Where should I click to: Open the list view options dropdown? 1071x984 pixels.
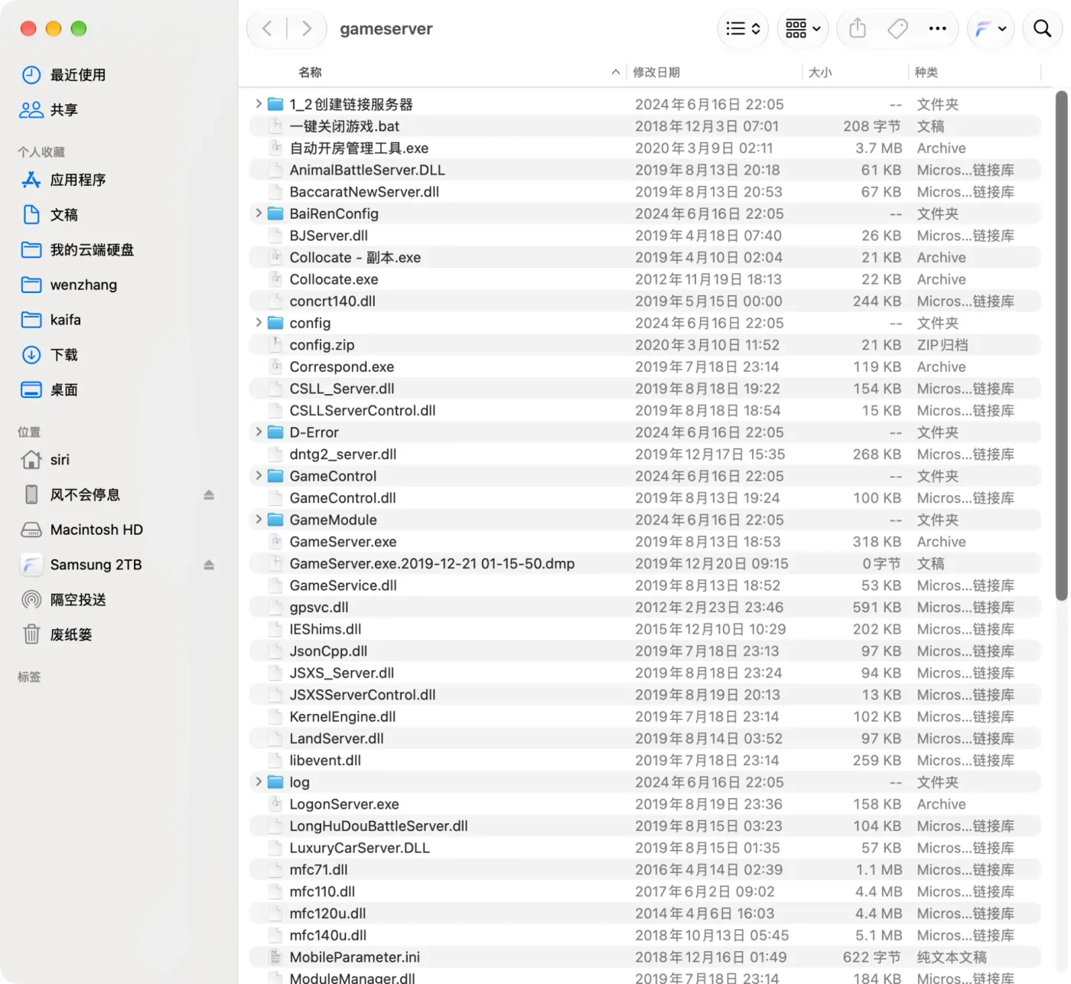pos(743,29)
